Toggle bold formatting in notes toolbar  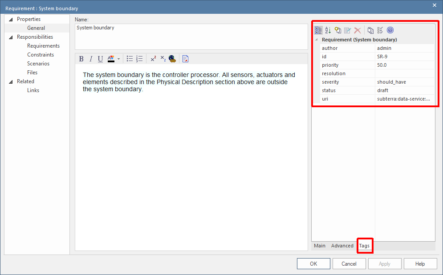[81, 59]
